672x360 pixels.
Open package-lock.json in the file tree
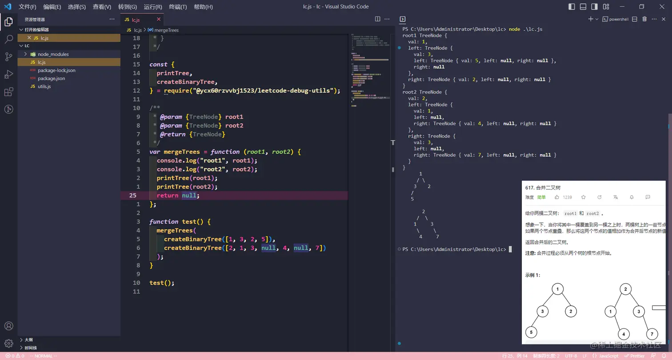(x=69, y=70)
